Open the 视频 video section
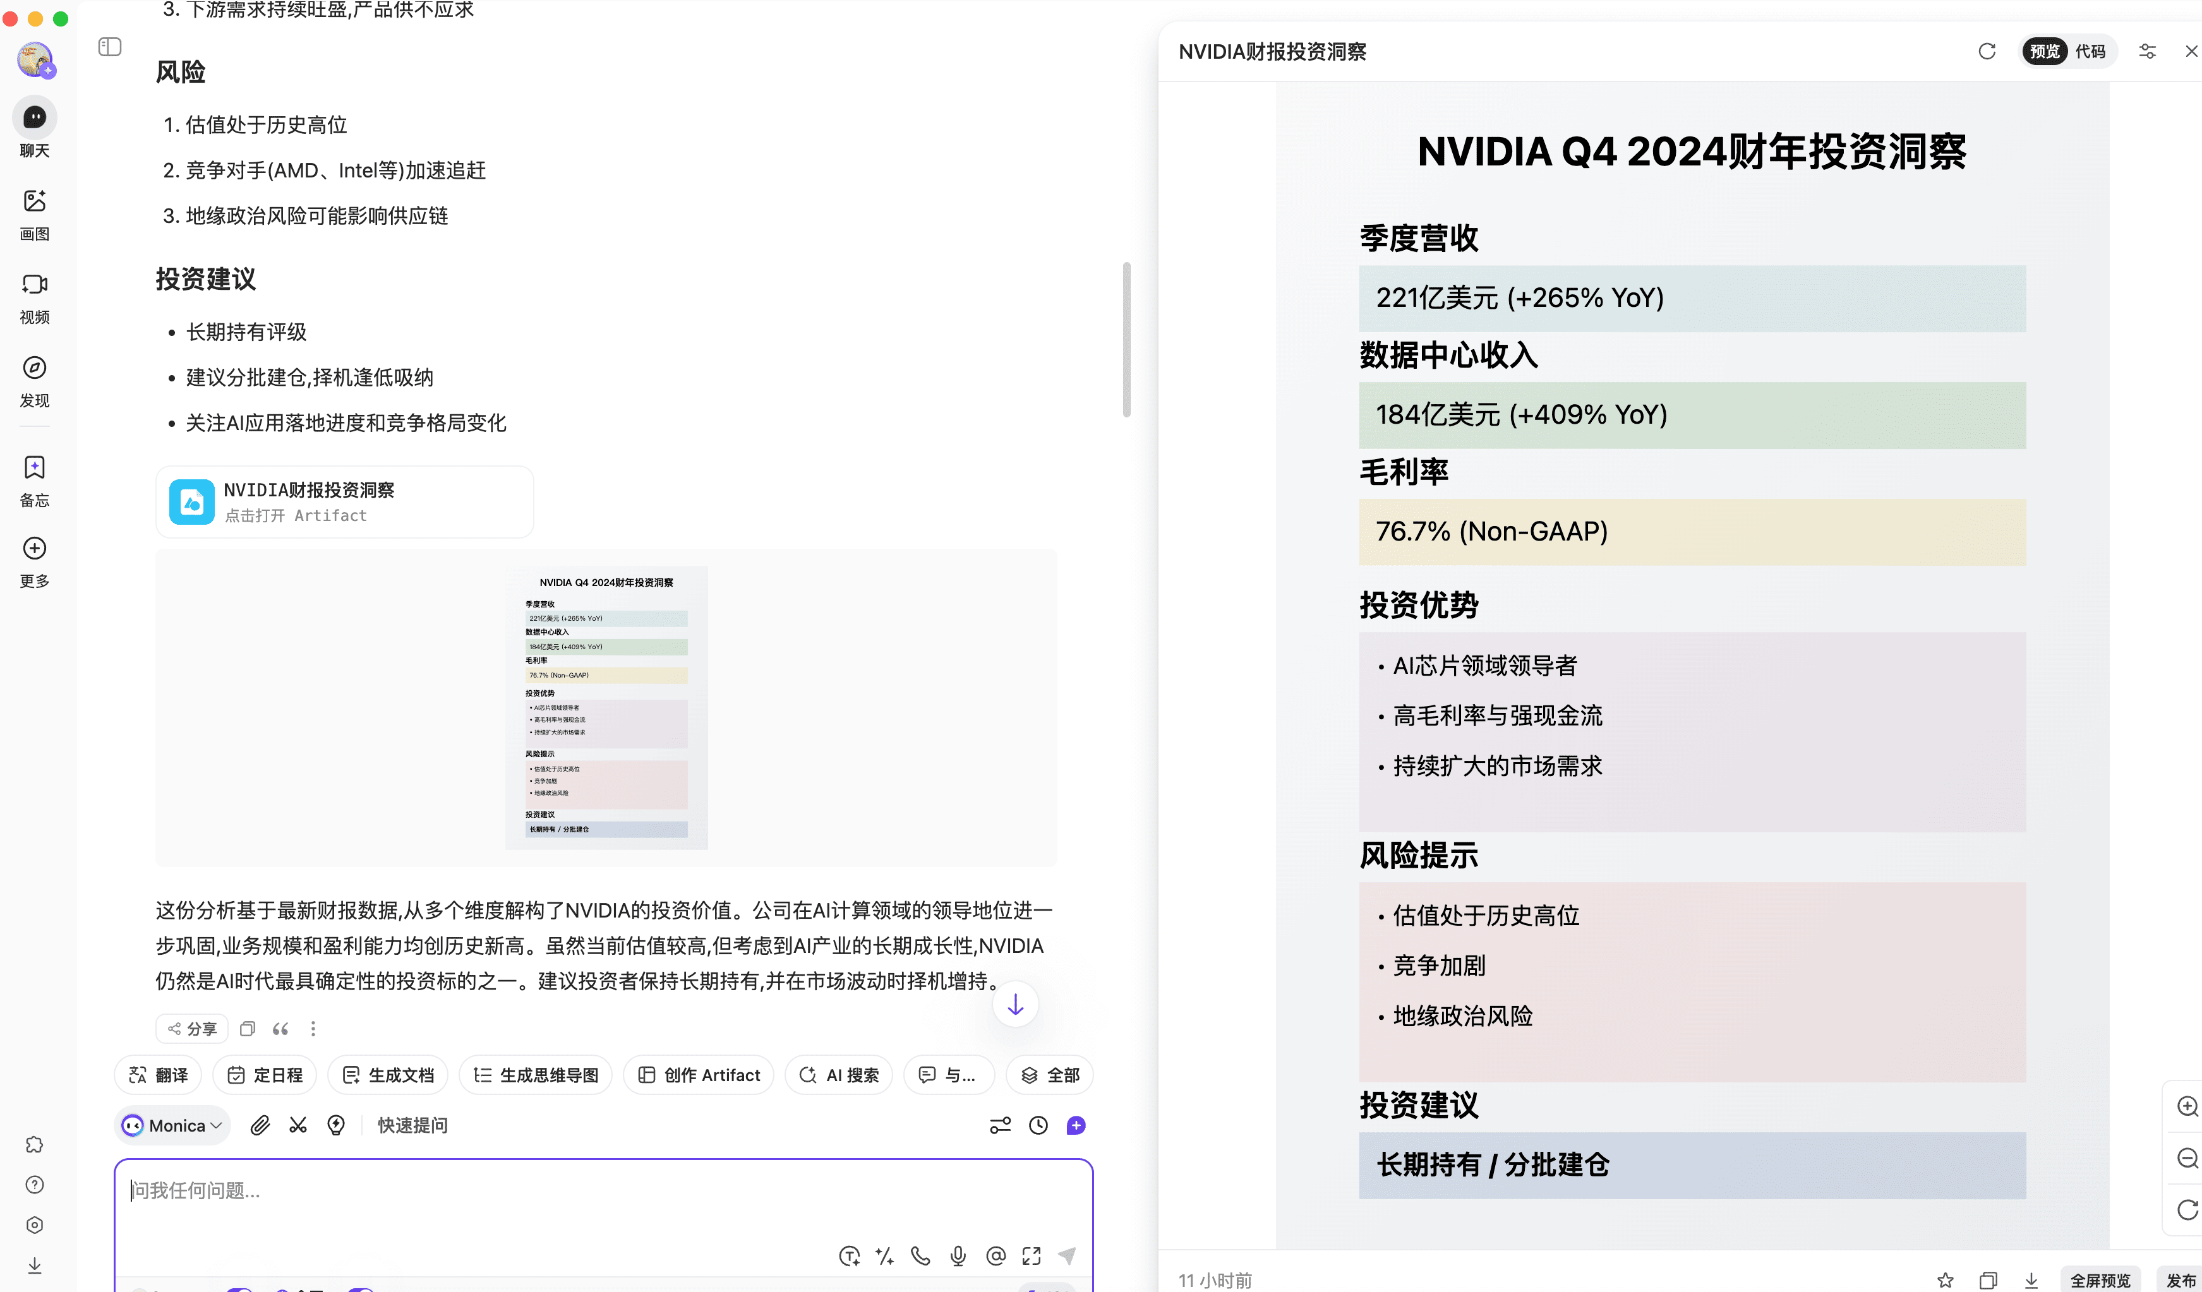2202x1292 pixels. [35, 298]
